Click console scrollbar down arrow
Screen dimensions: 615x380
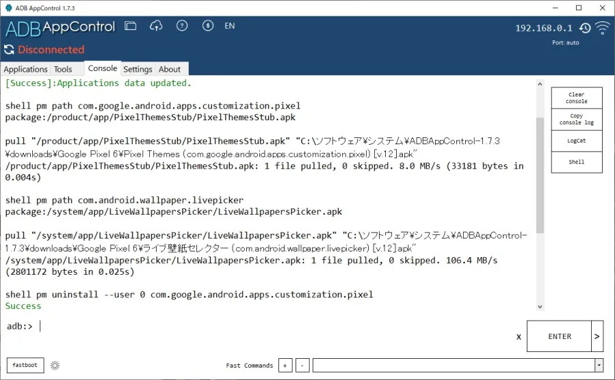coord(540,307)
